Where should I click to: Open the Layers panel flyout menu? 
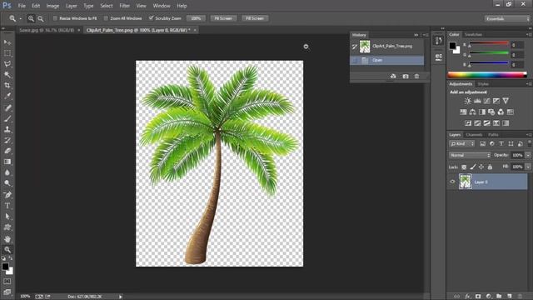(528, 135)
